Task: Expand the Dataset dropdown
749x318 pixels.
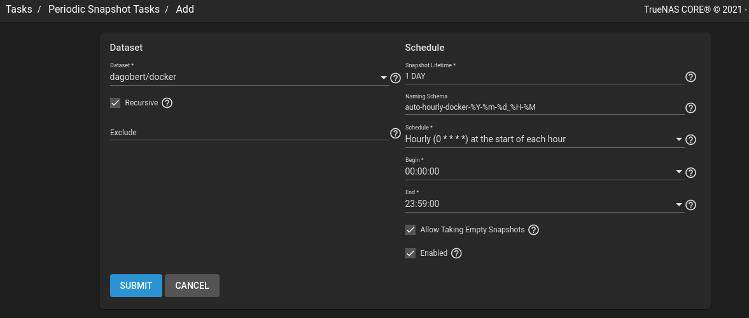Action: click(384, 77)
